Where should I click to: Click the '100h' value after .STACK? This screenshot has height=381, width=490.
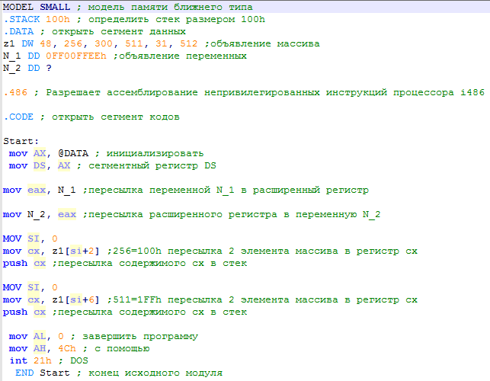[x=58, y=19]
